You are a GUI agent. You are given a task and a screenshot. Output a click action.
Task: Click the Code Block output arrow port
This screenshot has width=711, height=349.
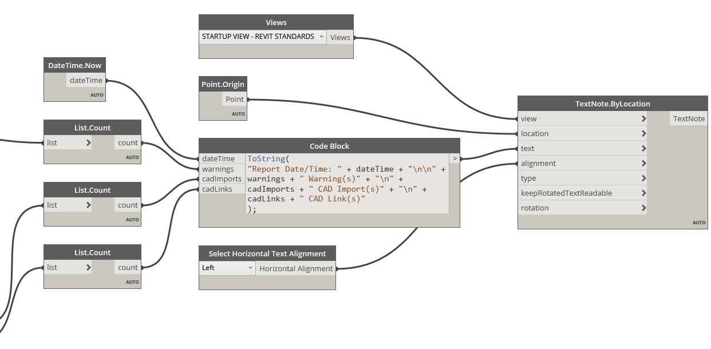[x=455, y=158]
